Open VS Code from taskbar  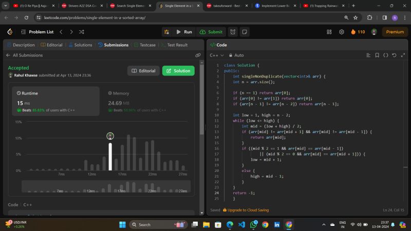pos(241,224)
